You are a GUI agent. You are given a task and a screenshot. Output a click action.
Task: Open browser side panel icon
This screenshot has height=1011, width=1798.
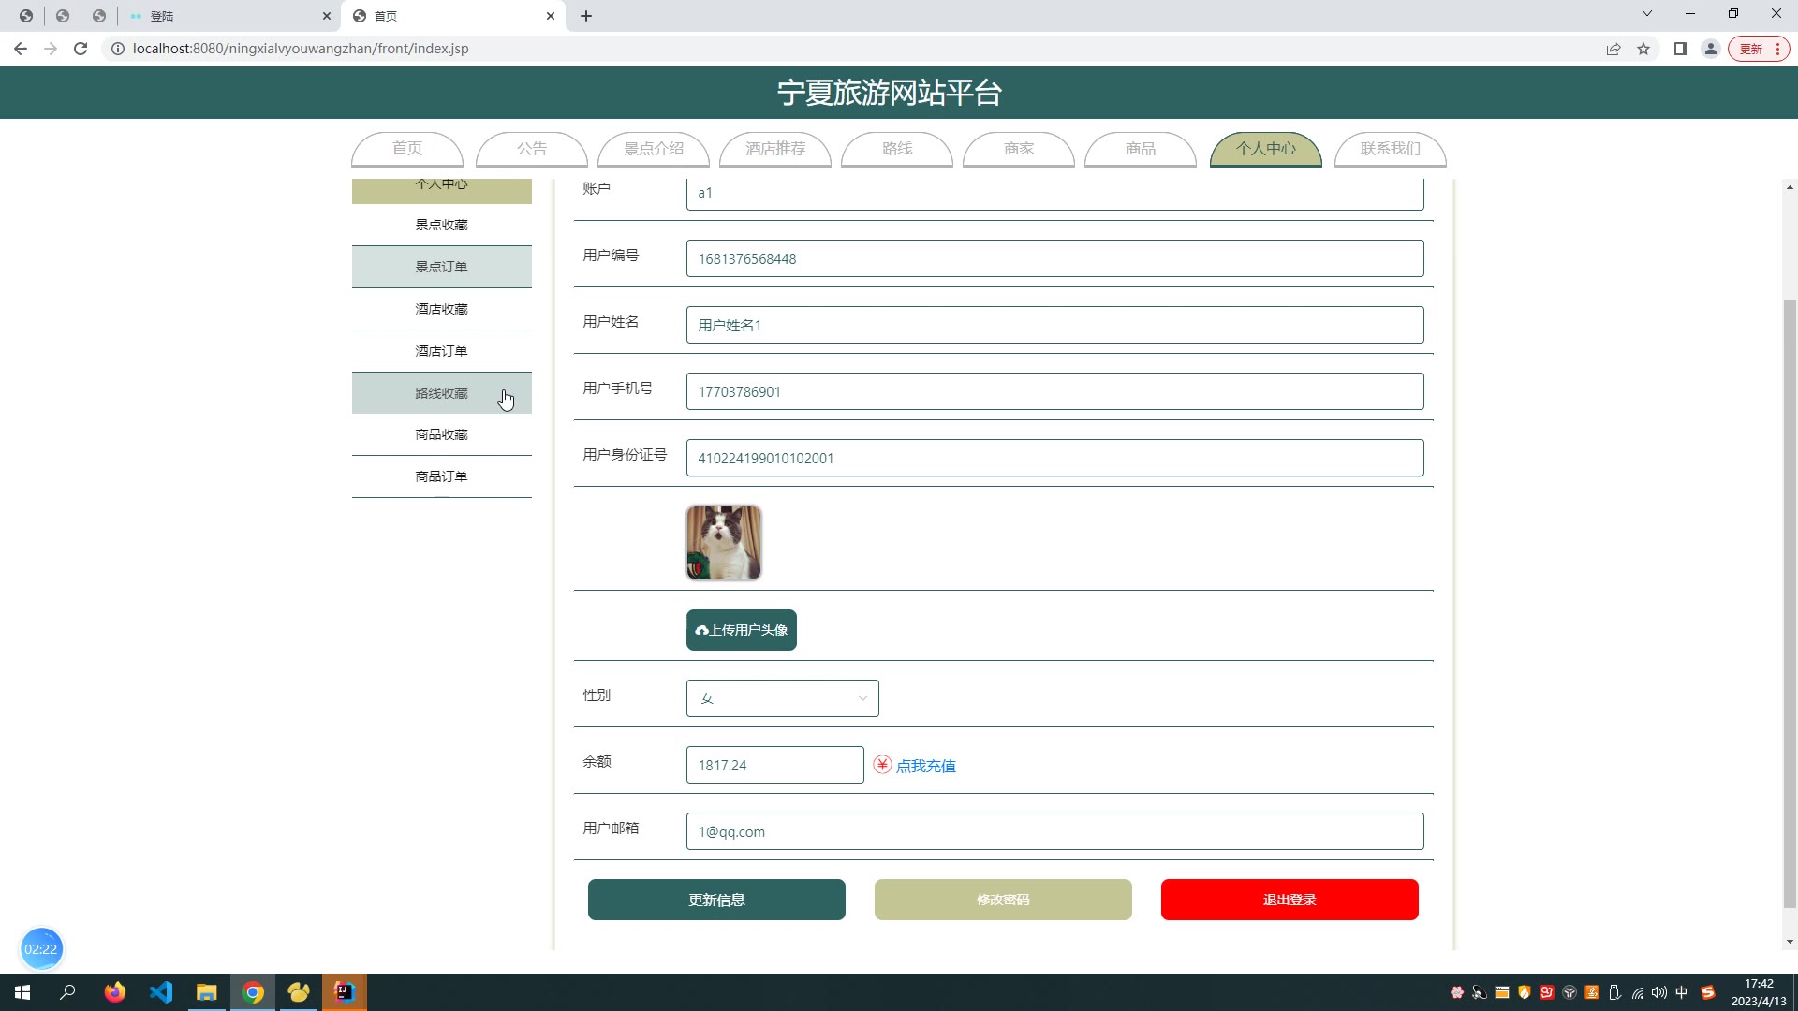[1681, 49]
